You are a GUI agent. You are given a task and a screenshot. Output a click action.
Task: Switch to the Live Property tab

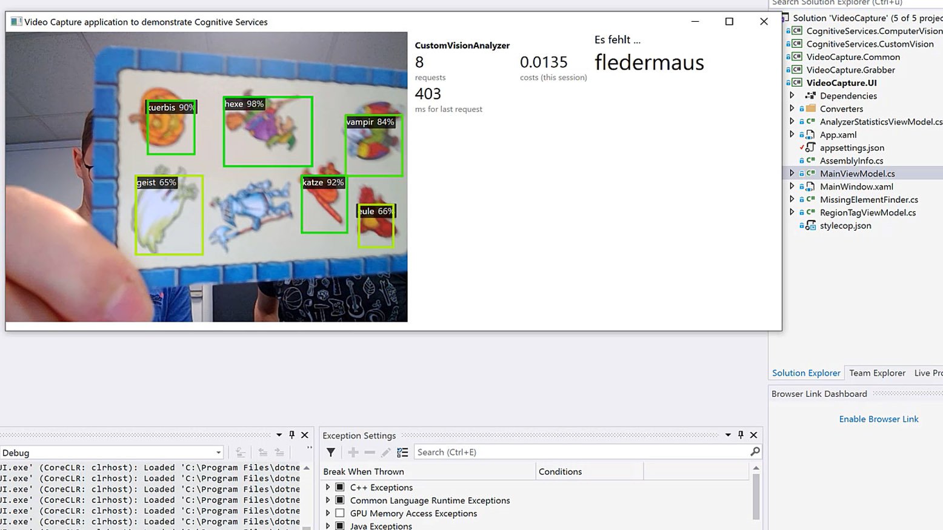(928, 373)
